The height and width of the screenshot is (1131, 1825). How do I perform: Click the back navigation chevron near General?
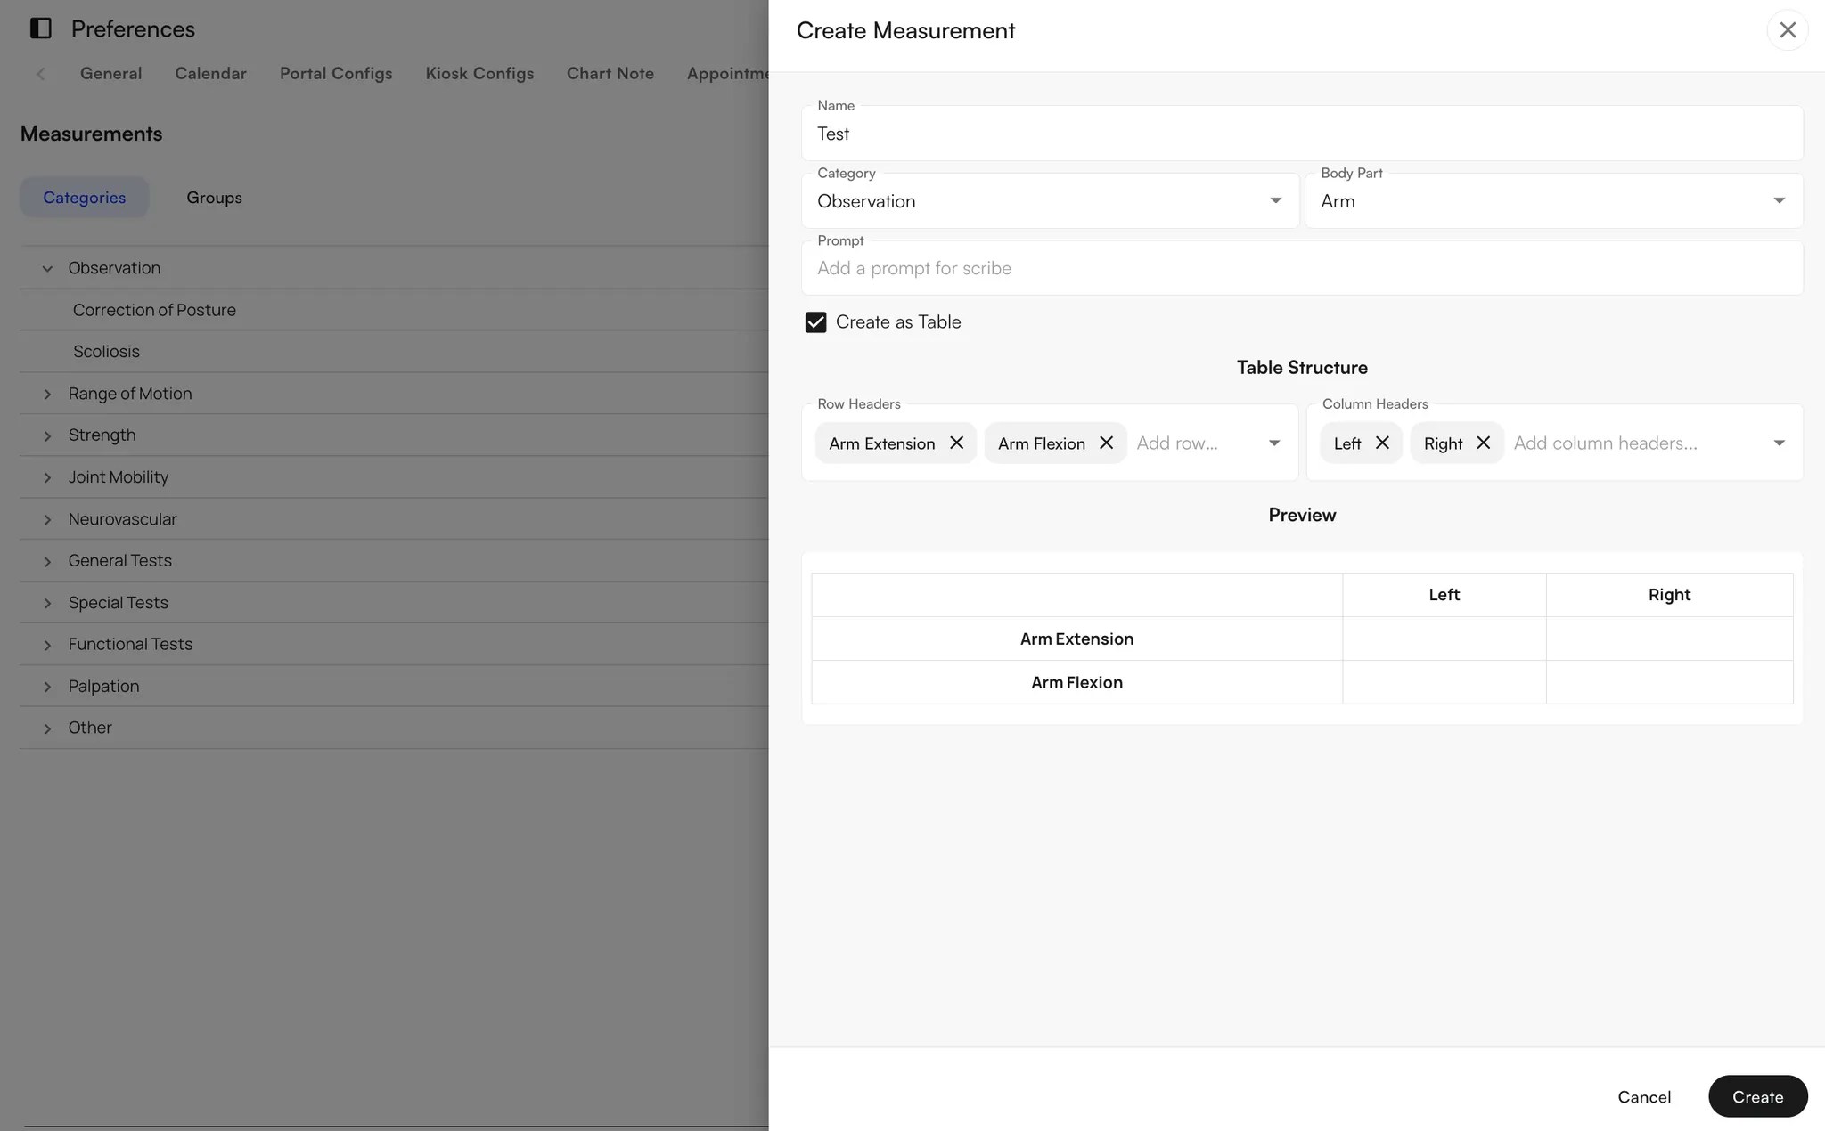pos(41,74)
